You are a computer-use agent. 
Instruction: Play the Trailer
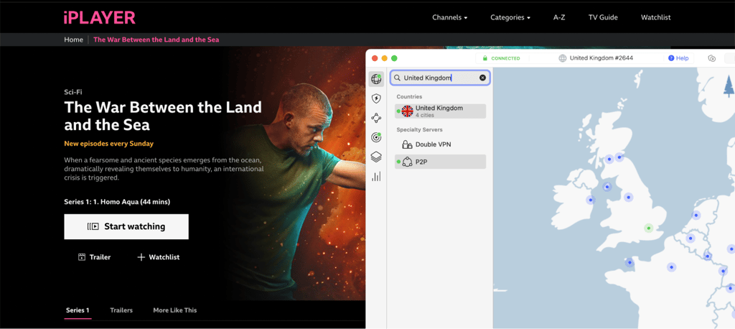[95, 257]
